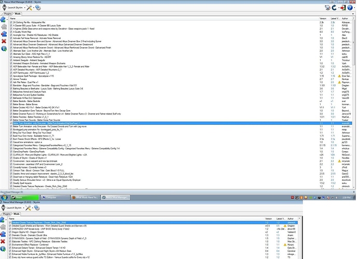The height and width of the screenshot is (259, 358).
Task: Click puzzle with red arrow in lower window
Action: pos(3,234)
